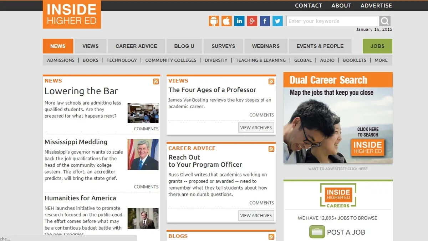
Task: Click the law school classroom thumbnail
Action: click(x=143, y=113)
